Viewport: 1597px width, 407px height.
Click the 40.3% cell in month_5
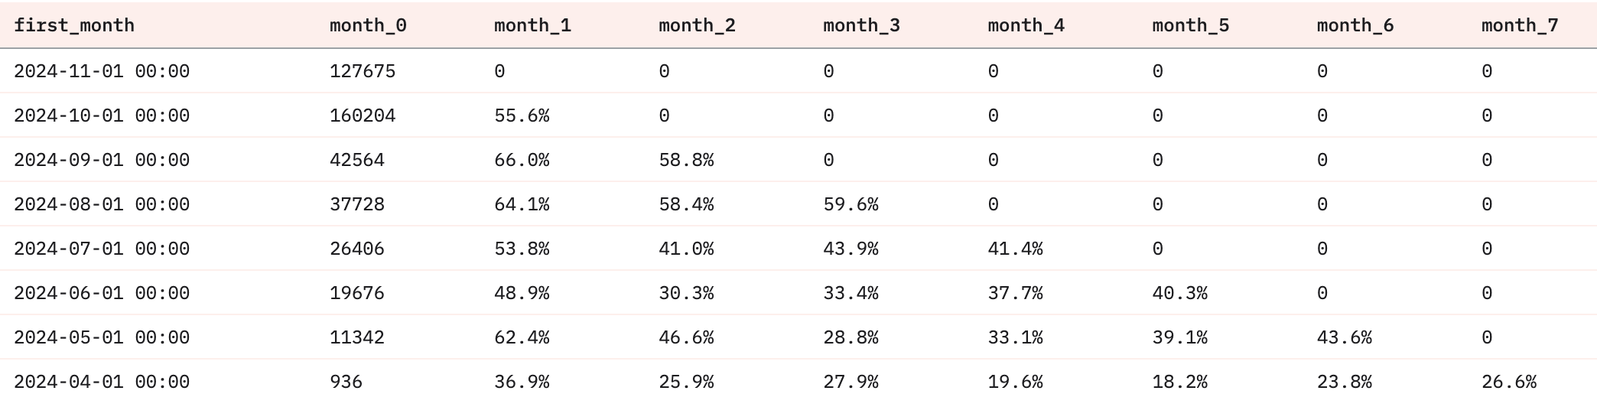[1179, 293]
